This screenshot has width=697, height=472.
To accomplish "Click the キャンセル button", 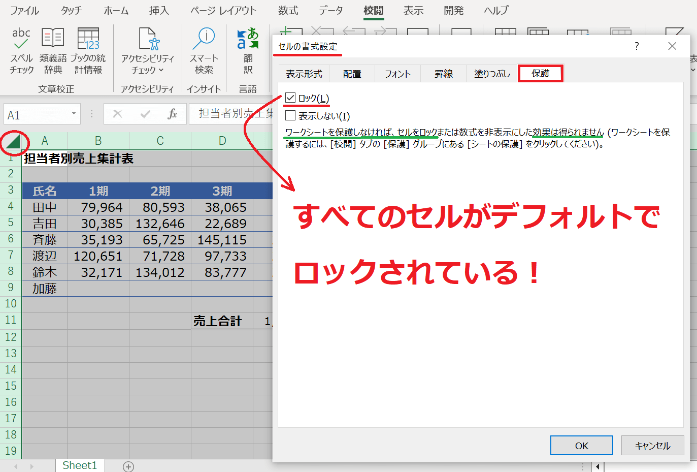I will coord(652,446).
